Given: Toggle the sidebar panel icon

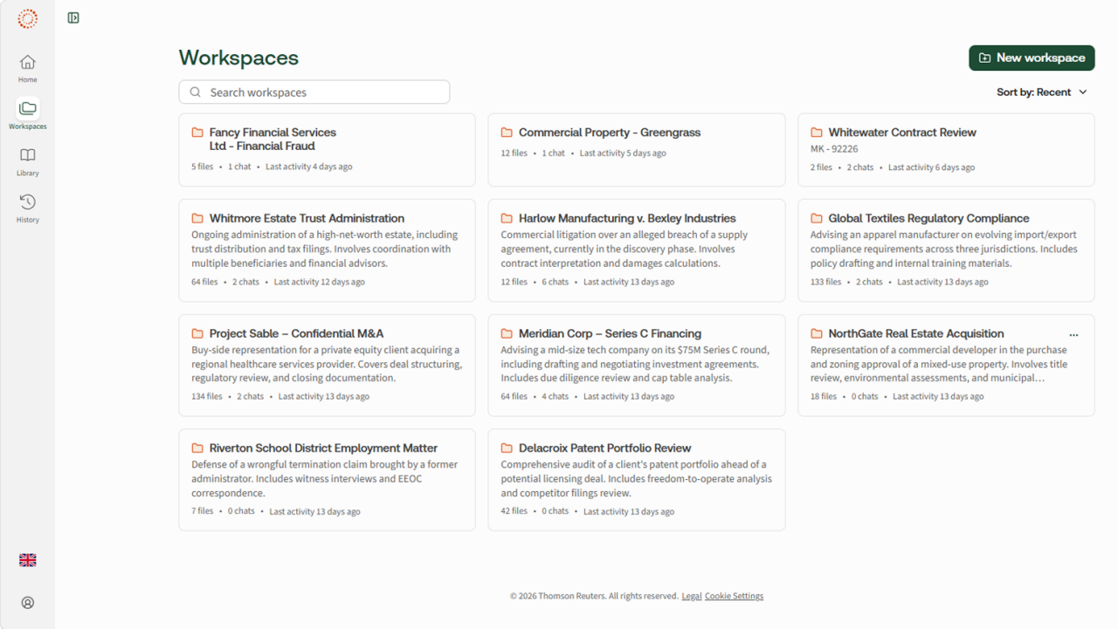Looking at the screenshot, I should click(x=73, y=17).
